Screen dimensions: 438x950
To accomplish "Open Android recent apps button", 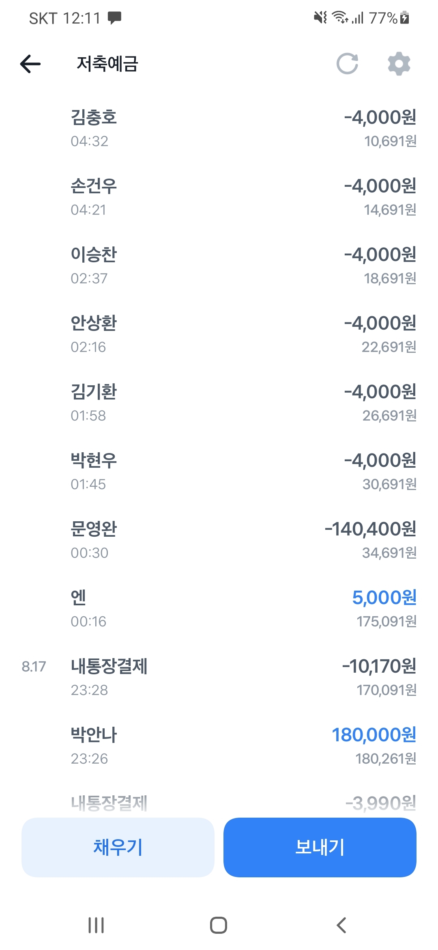I will (96, 925).
